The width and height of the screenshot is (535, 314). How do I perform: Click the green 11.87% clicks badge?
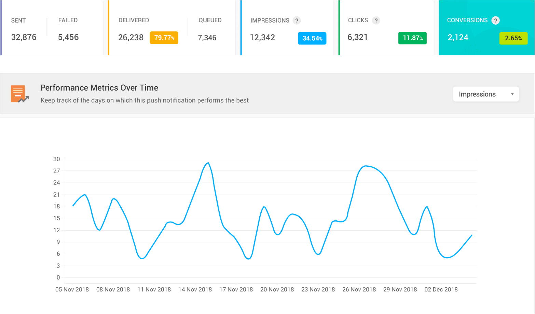coord(412,38)
